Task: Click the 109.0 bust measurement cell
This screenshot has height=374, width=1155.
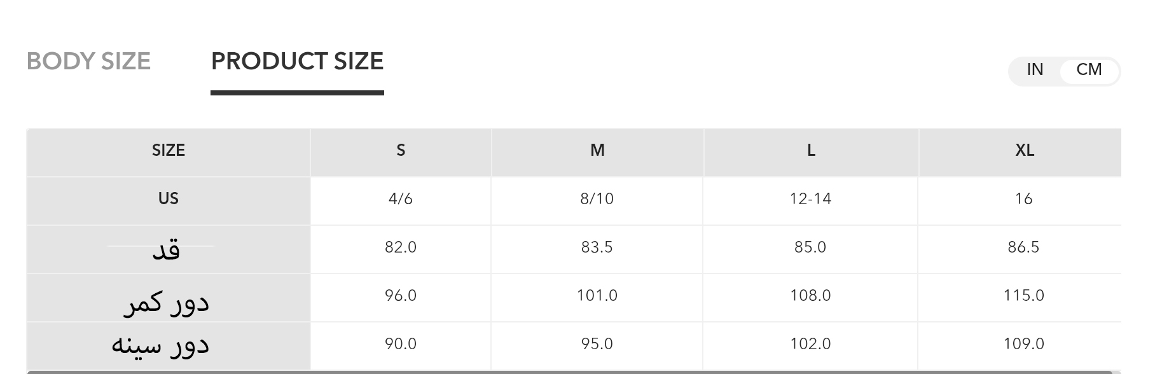Action: click(x=1023, y=344)
